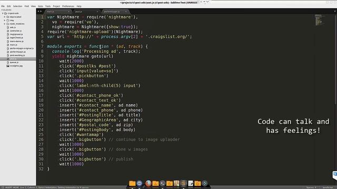Click the Sublime Text dock icon
Viewport: 337px width, 189px height.
pos(183,183)
